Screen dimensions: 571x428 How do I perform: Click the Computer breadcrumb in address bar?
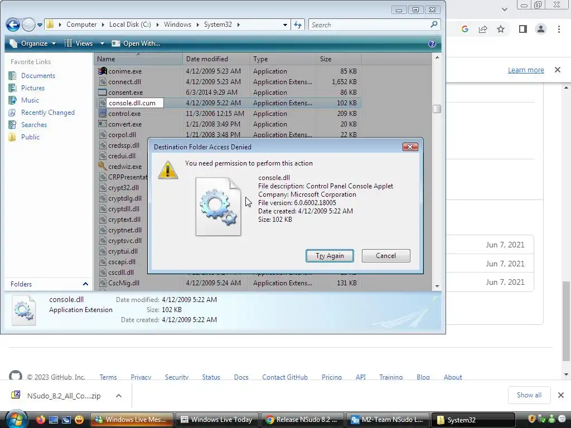pyautogui.click(x=81, y=25)
